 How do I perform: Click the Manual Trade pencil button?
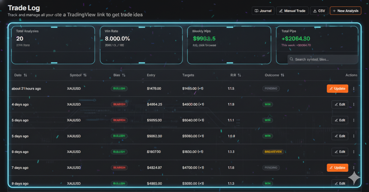point(292,11)
